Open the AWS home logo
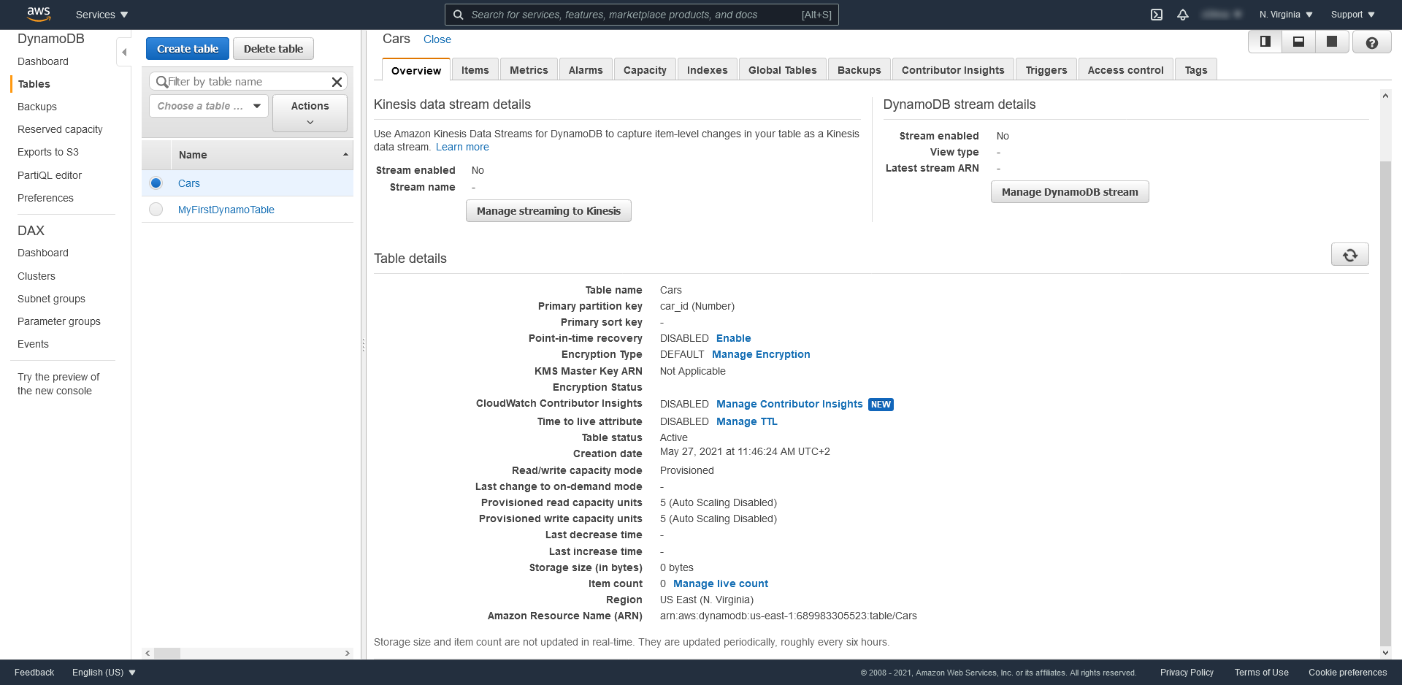This screenshot has height=685, width=1402. click(x=38, y=14)
